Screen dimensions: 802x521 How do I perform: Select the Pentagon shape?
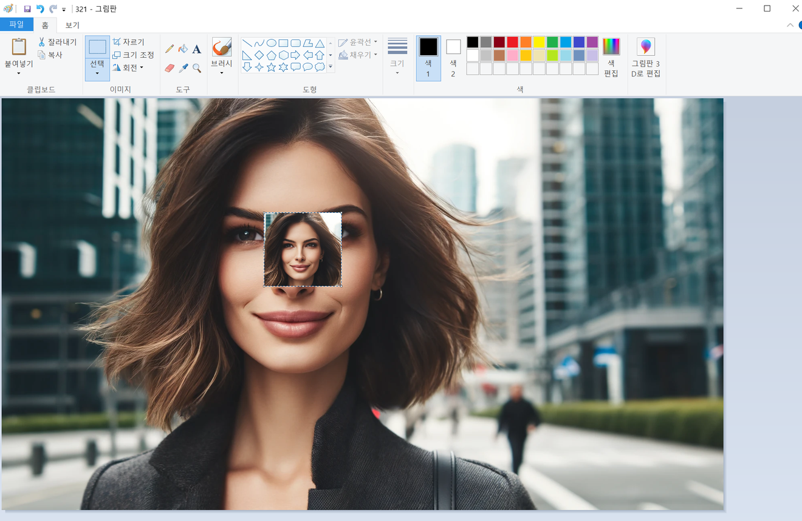[272, 55]
